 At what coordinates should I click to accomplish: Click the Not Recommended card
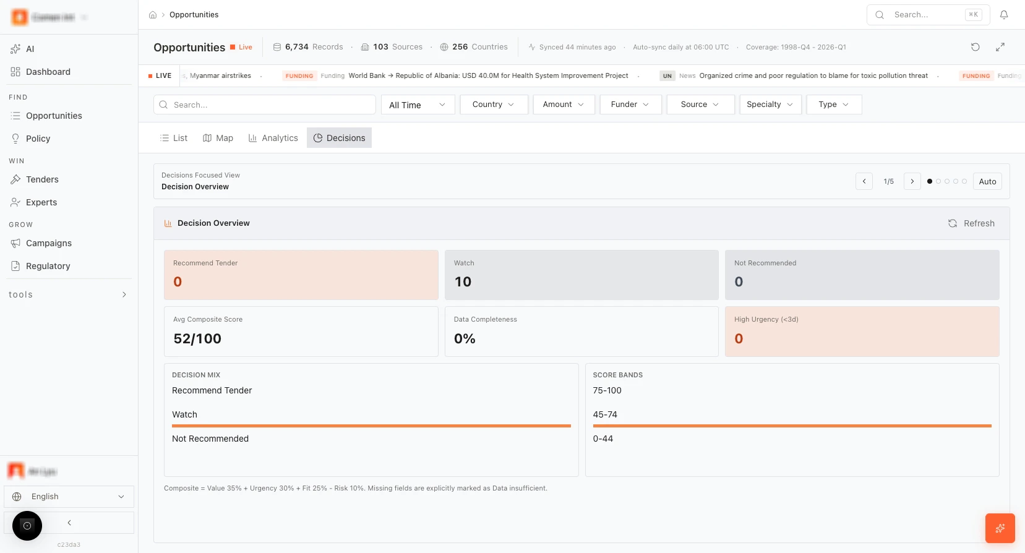[862, 275]
